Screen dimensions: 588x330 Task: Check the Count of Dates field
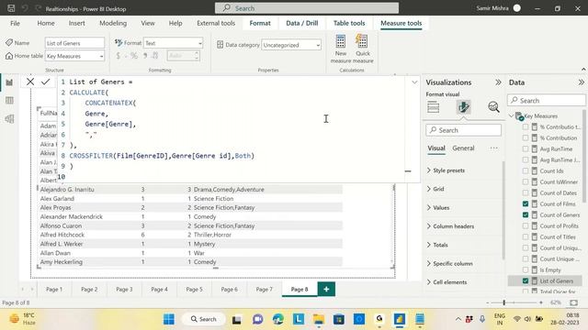(526, 192)
